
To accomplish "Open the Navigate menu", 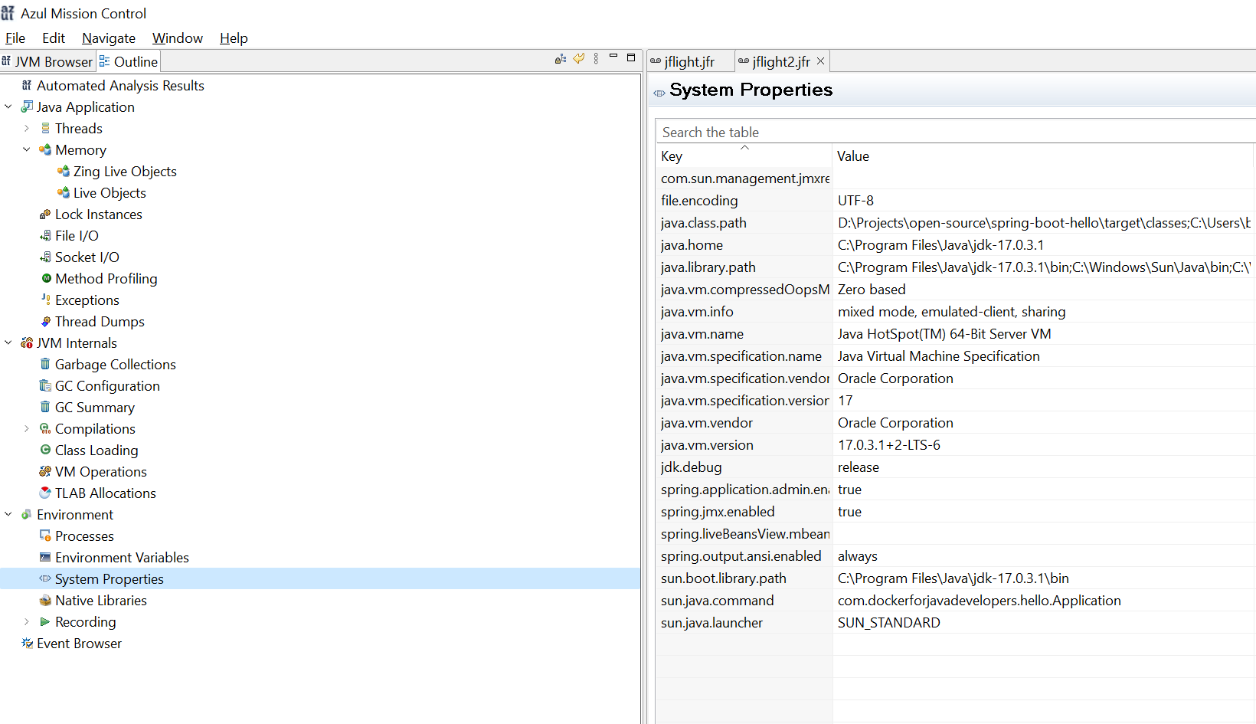I will 109,38.
